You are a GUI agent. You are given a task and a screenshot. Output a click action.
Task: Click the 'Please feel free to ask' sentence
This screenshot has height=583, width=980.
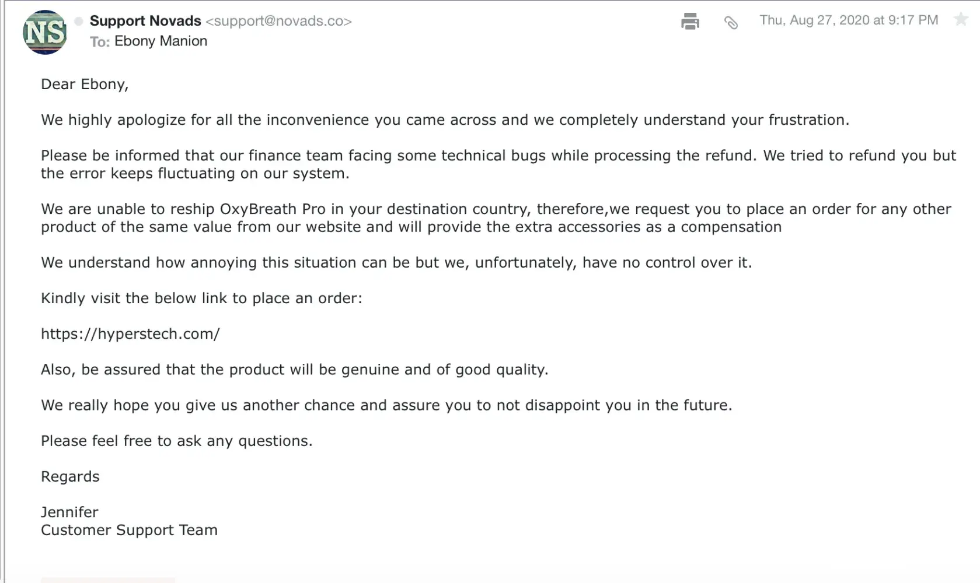[x=176, y=441]
